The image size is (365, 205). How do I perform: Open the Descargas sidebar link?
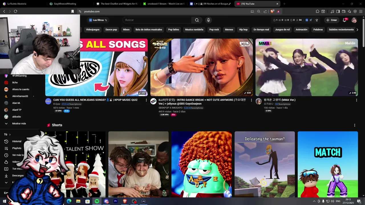pyautogui.click(x=18, y=175)
